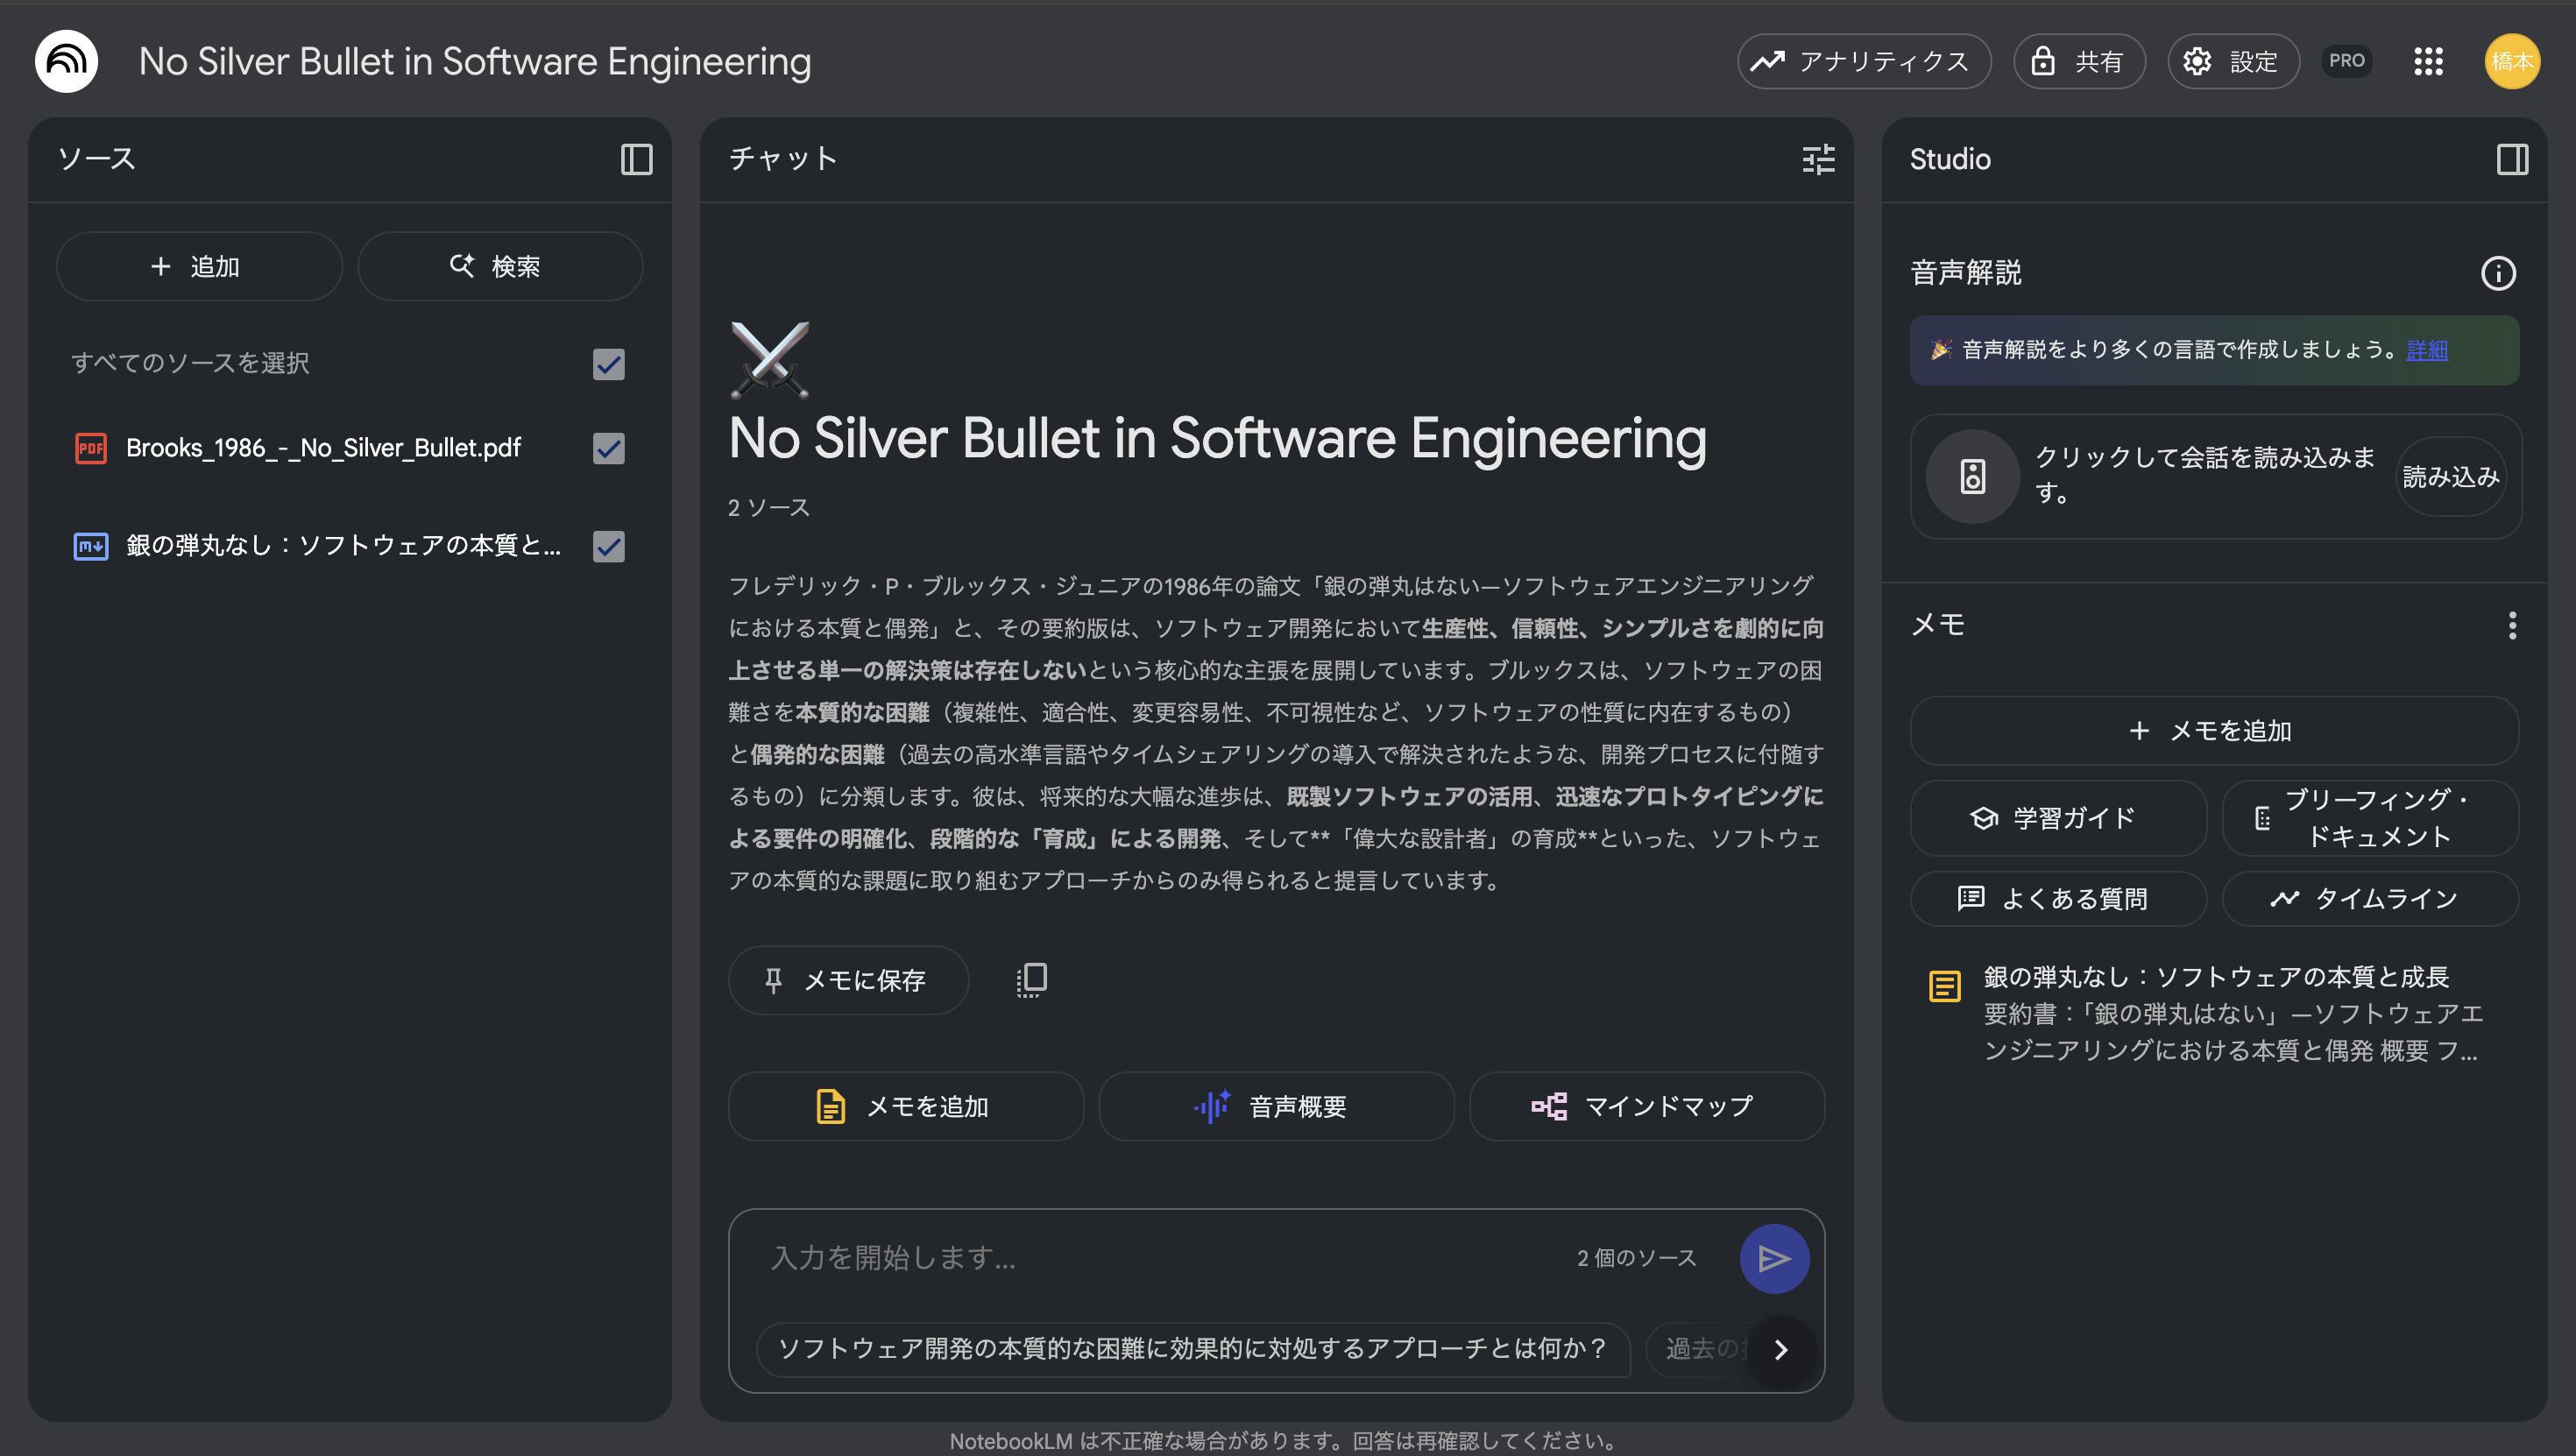The image size is (2576, 1456).
Task: Click the 共有 share button
Action: click(x=2078, y=61)
